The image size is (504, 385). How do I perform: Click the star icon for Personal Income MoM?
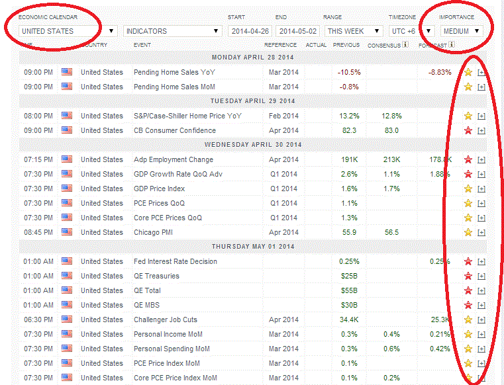point(468,334)
